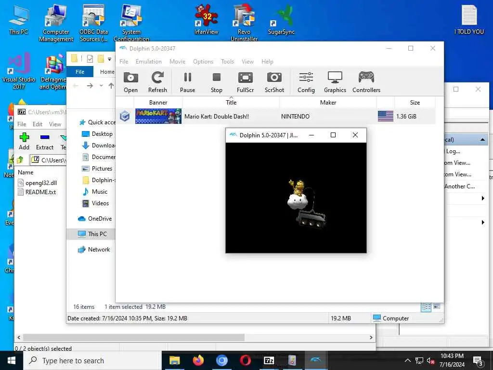Open Dolphin's File menu

[x=124, y=62]
